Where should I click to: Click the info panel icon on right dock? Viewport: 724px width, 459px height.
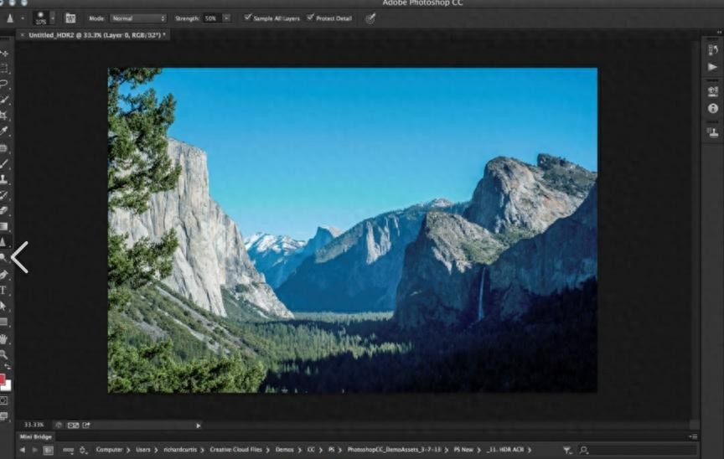(713, 108)
